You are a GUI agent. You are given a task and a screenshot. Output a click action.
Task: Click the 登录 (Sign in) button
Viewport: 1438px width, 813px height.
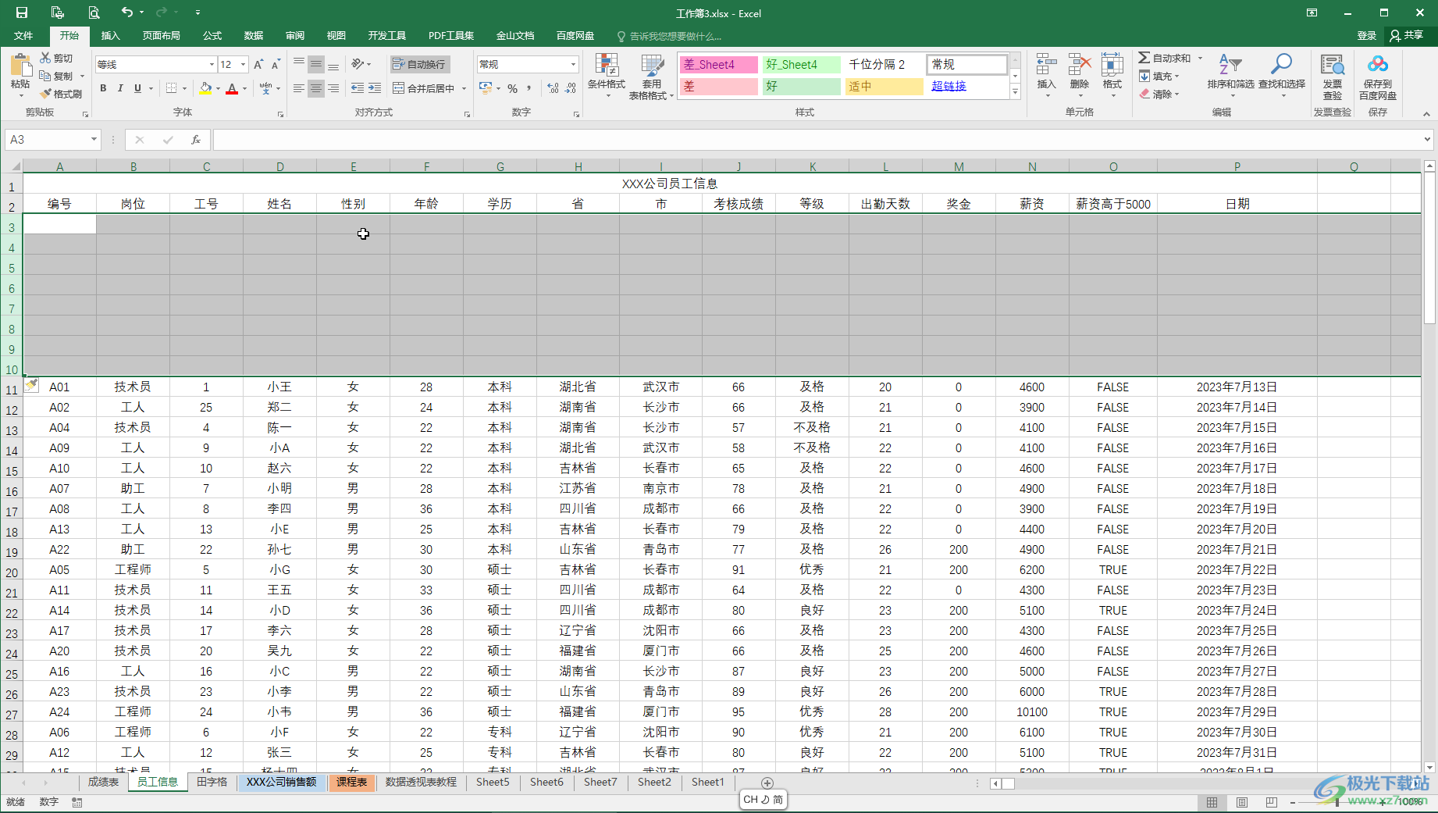pyautogui.click(x=1366, y=35)
